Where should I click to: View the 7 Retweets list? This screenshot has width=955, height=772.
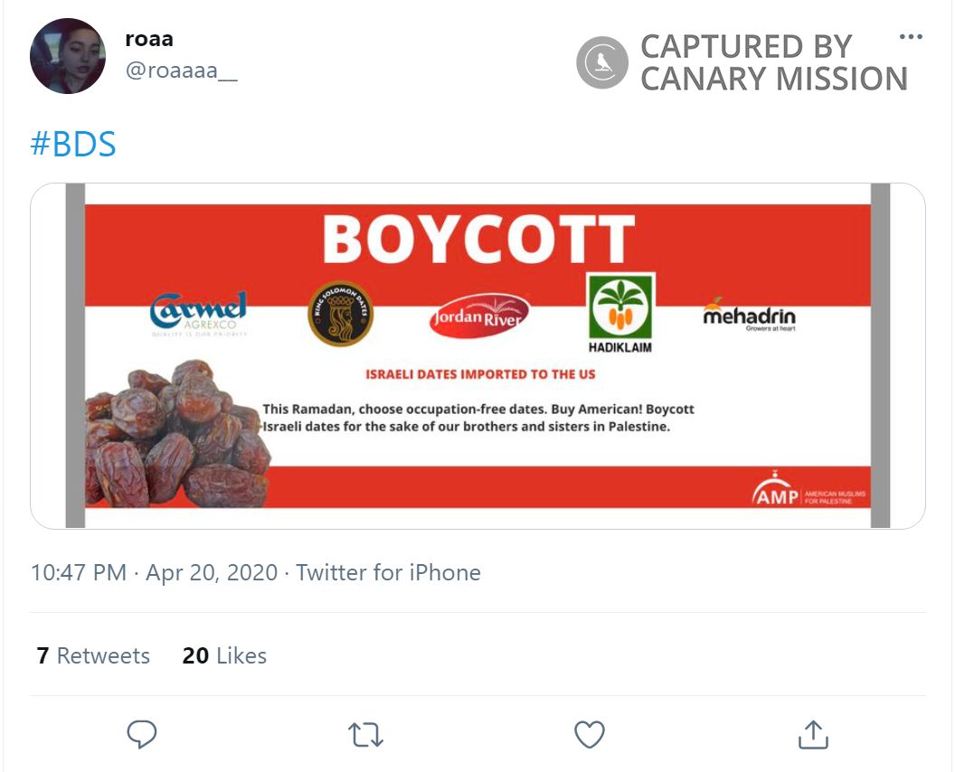(92, 655)
